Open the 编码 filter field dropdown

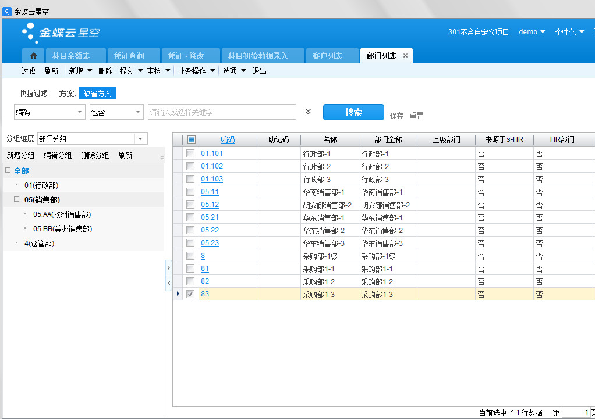[x=80, y=112]
